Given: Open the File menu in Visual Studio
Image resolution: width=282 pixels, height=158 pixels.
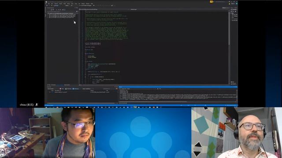Looking at the screenshot, I should (x=46, y=4).
